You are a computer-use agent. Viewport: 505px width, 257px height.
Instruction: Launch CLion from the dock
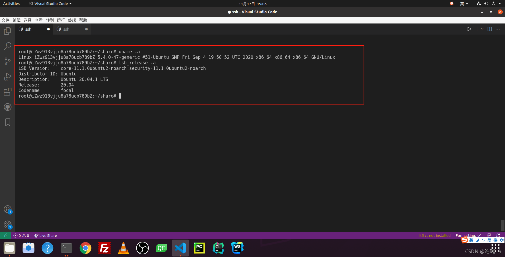click(x=218, y=248)
